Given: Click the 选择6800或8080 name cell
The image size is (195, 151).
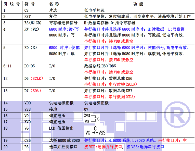Looking at the screenshot, I should [64, 140].
